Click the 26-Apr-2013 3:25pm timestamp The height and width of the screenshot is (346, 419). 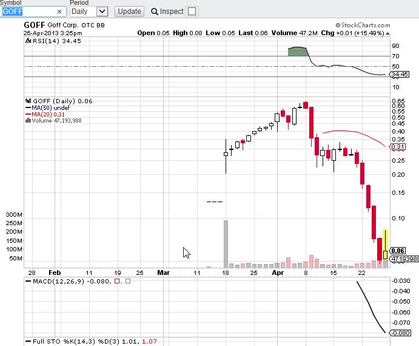[x=53, y=33]
